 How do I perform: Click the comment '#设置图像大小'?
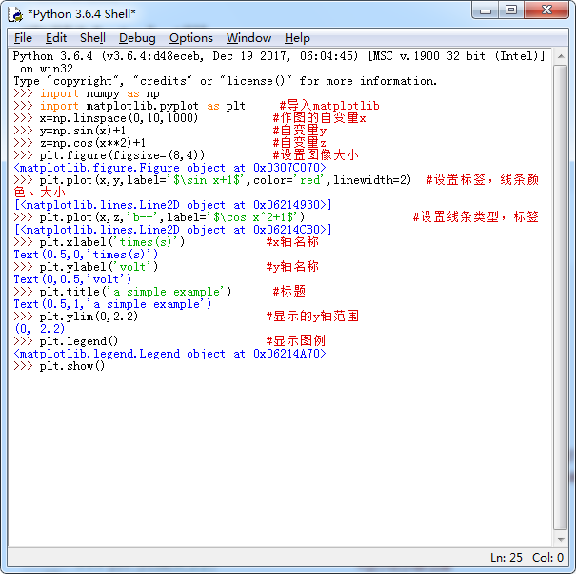click(316, 155)
